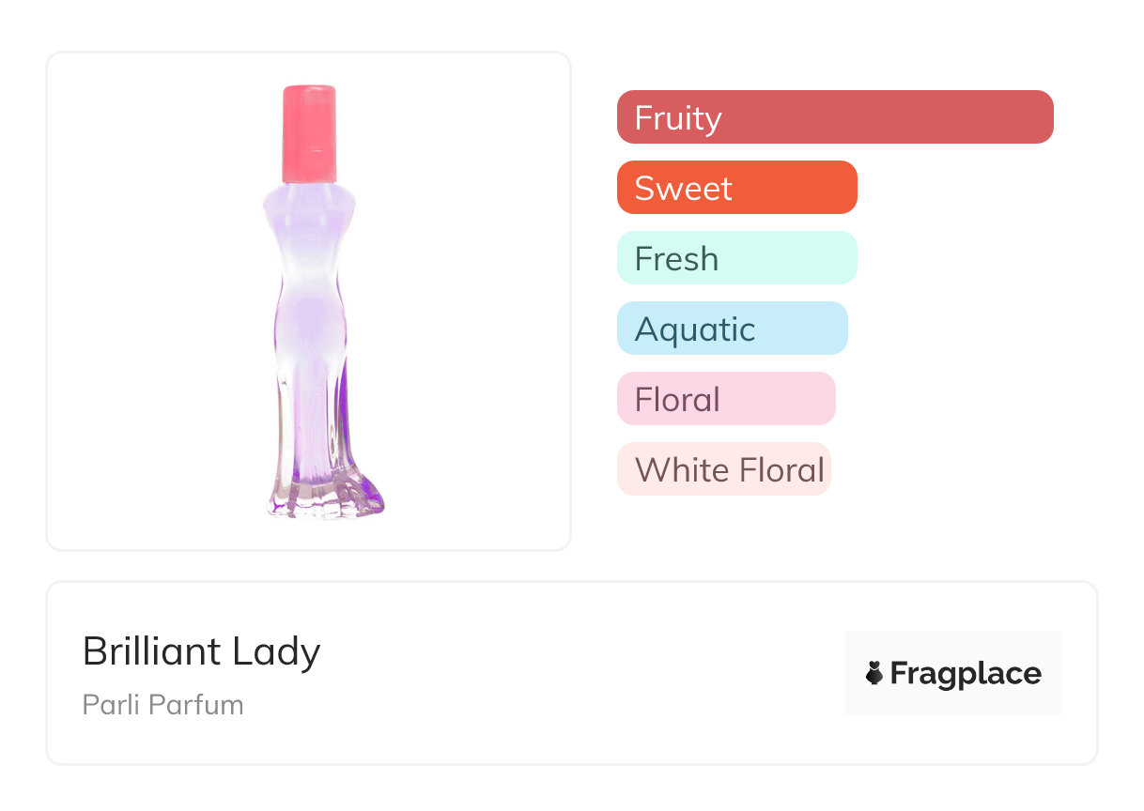Select the orange Sweet accord bar
1144x811 pixels.
click(x=736, y=188)
